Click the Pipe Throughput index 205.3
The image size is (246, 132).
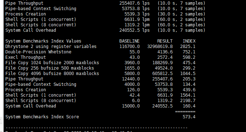tap(189, 79)
